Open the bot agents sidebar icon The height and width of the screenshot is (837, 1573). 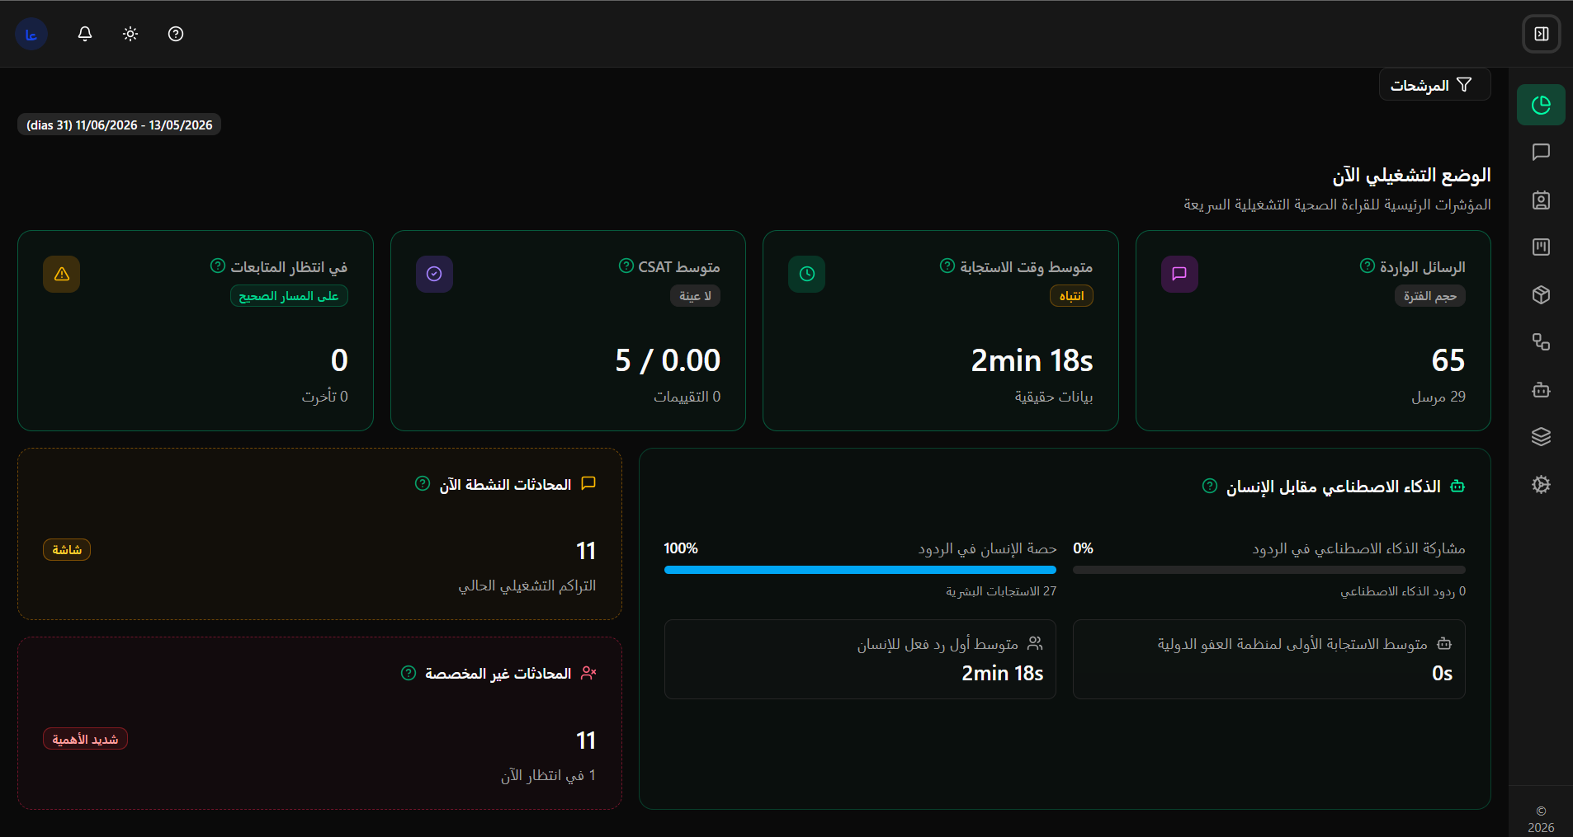(1541, 389)
